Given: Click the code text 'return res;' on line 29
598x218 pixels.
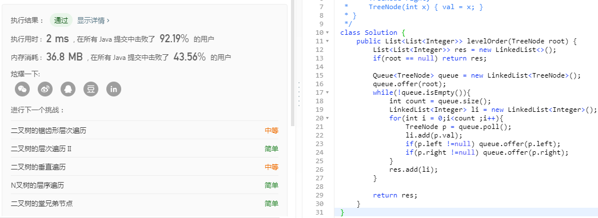Looking at the screenshot, I should [395, 195].
